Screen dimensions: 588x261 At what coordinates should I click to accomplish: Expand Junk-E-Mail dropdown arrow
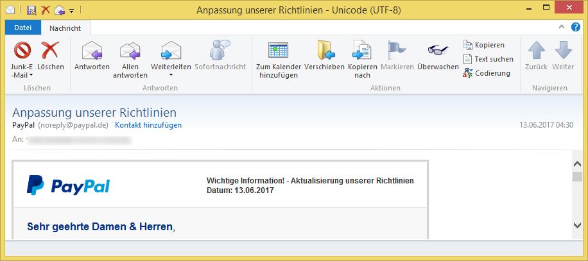tap(31, 75)
